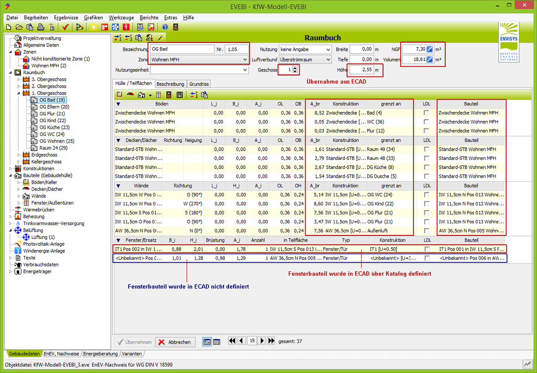Click the calculator icon next to NGF
537x373 pixels.
pyautogui.click(x=430, y=49)
